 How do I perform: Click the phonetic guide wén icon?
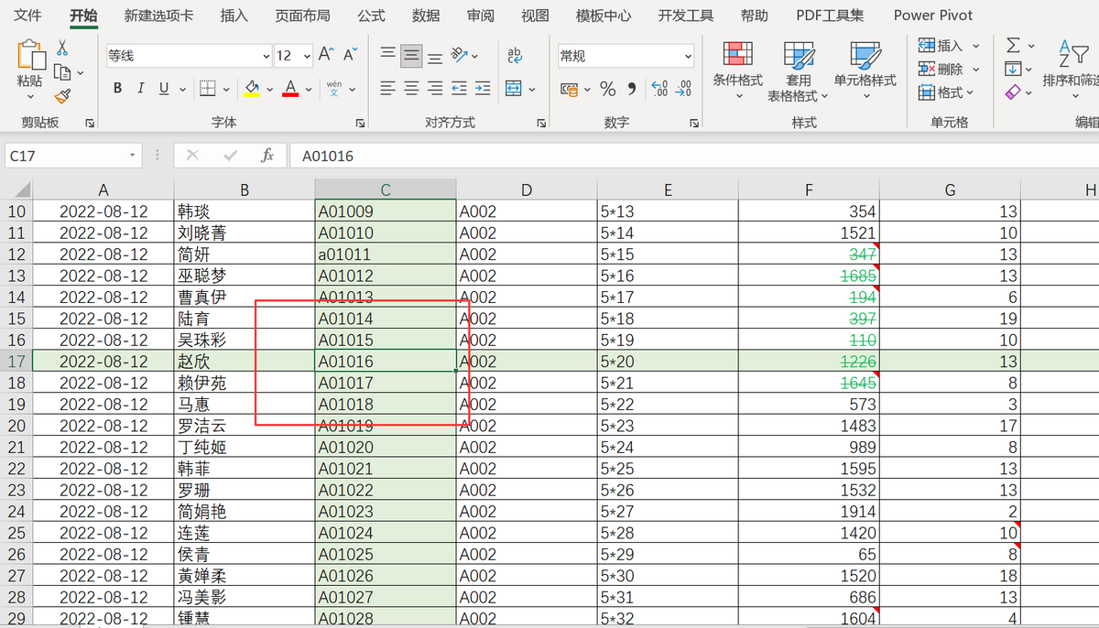coord(334,89)
